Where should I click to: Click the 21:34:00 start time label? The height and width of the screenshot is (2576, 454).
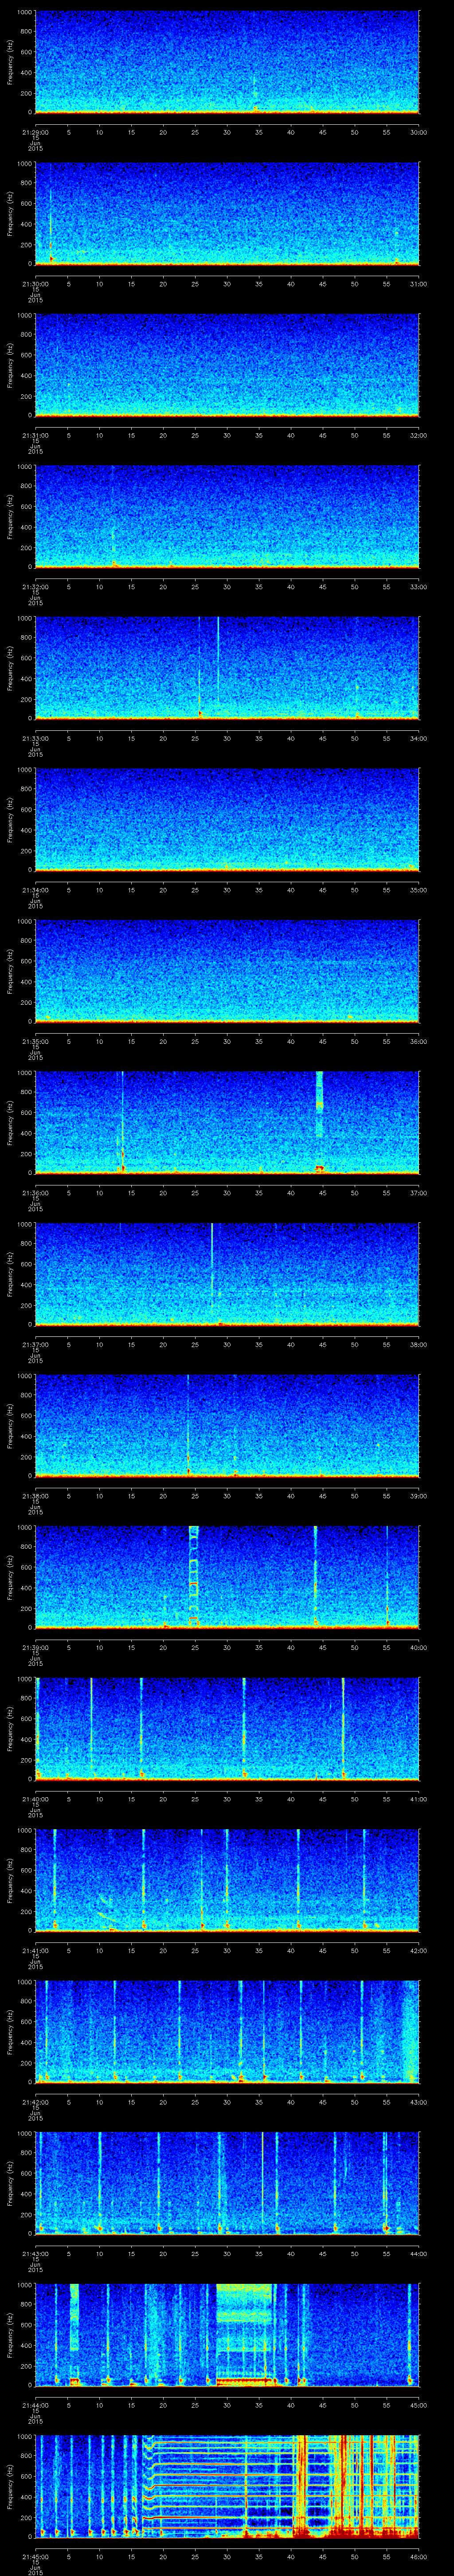[35, 890]
